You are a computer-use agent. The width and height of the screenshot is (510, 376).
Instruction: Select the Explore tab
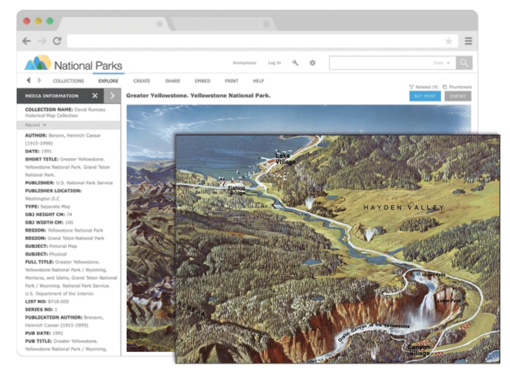coord(108,81)
